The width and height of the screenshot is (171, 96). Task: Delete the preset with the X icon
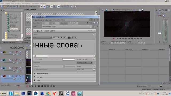click(x=98, y=26)
